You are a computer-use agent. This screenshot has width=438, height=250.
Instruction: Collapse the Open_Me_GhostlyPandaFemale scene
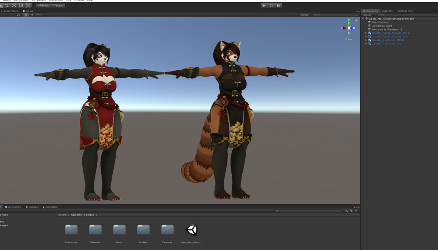[x=363, y=19]
